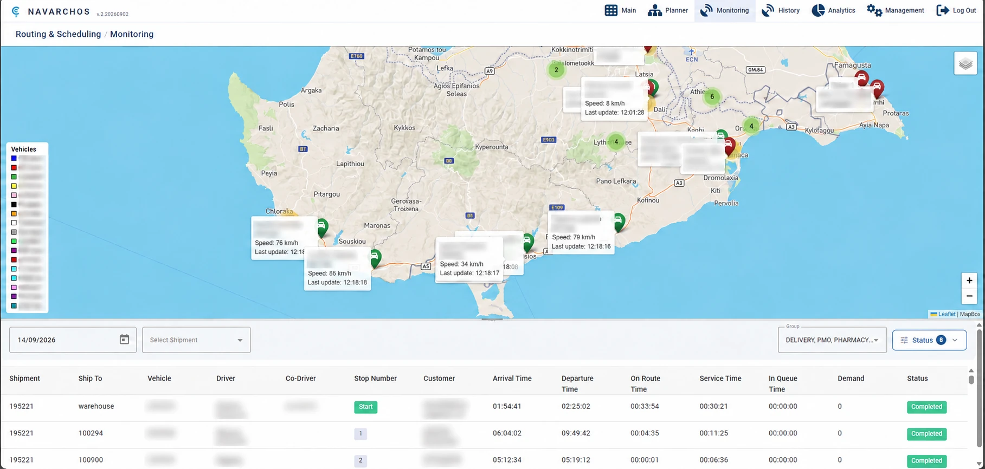Select the 'warehouse' Ship To cell

[x=96, y=406]
